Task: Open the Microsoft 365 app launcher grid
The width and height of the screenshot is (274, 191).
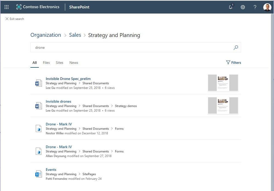Action: coord(6,7)
